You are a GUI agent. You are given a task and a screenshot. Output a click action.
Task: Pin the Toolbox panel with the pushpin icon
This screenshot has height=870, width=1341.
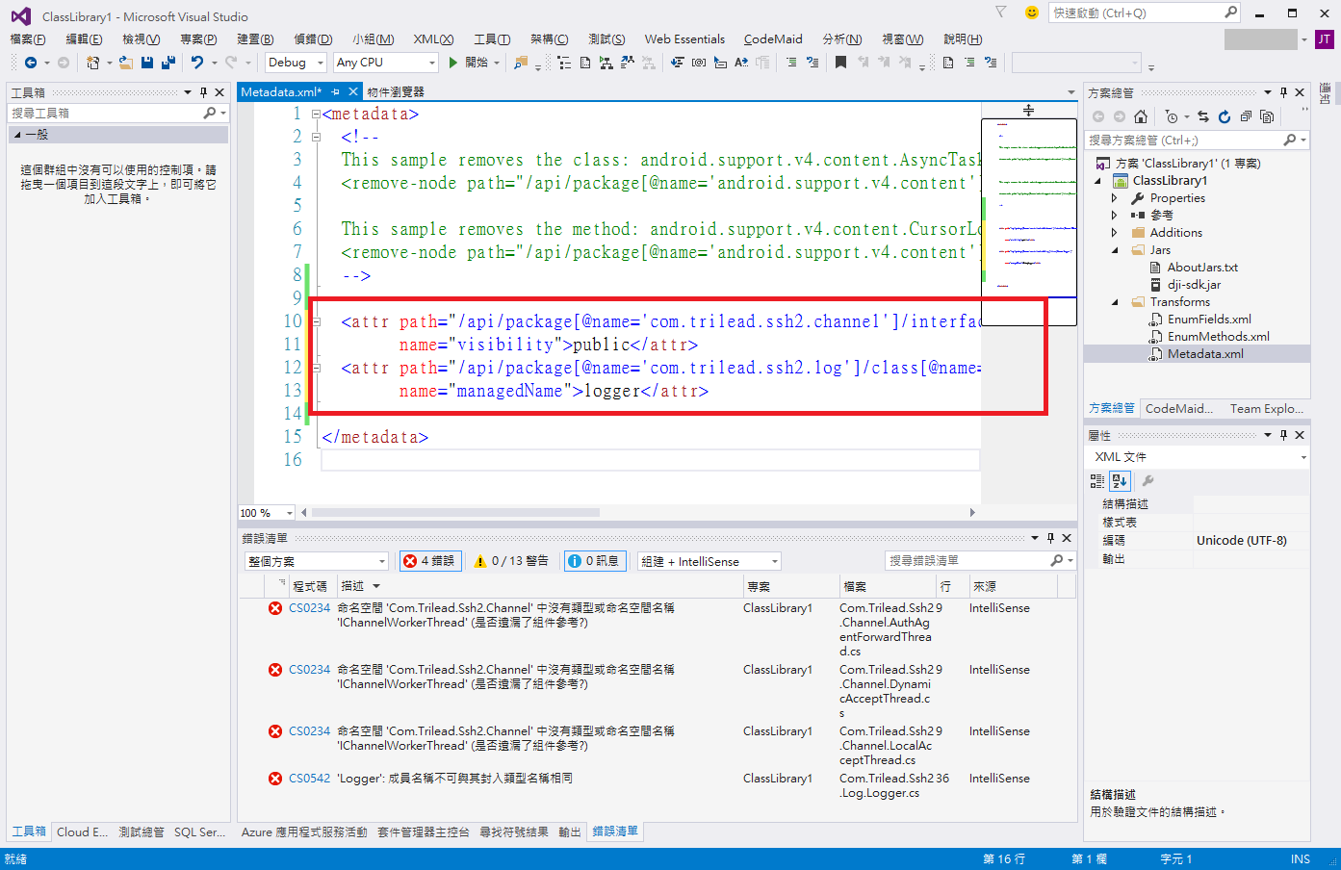(x=203, y=92)
